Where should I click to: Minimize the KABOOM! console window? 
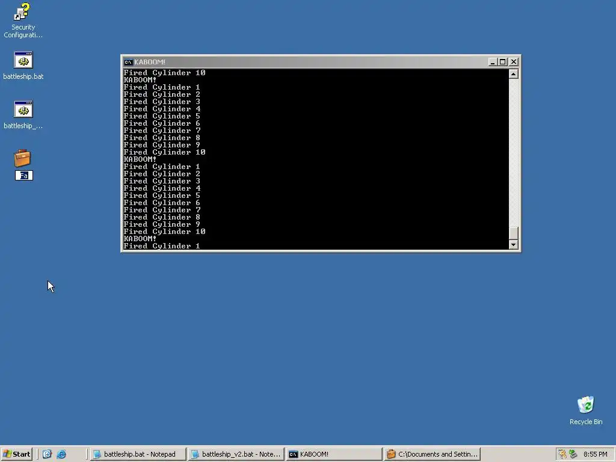pyautogui.click(x=493, y=62)
